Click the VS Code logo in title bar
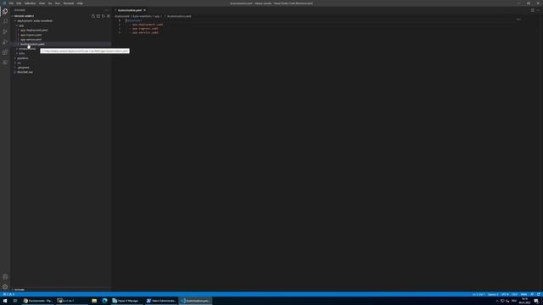The image size is (543, 305). tap(4, 3)
